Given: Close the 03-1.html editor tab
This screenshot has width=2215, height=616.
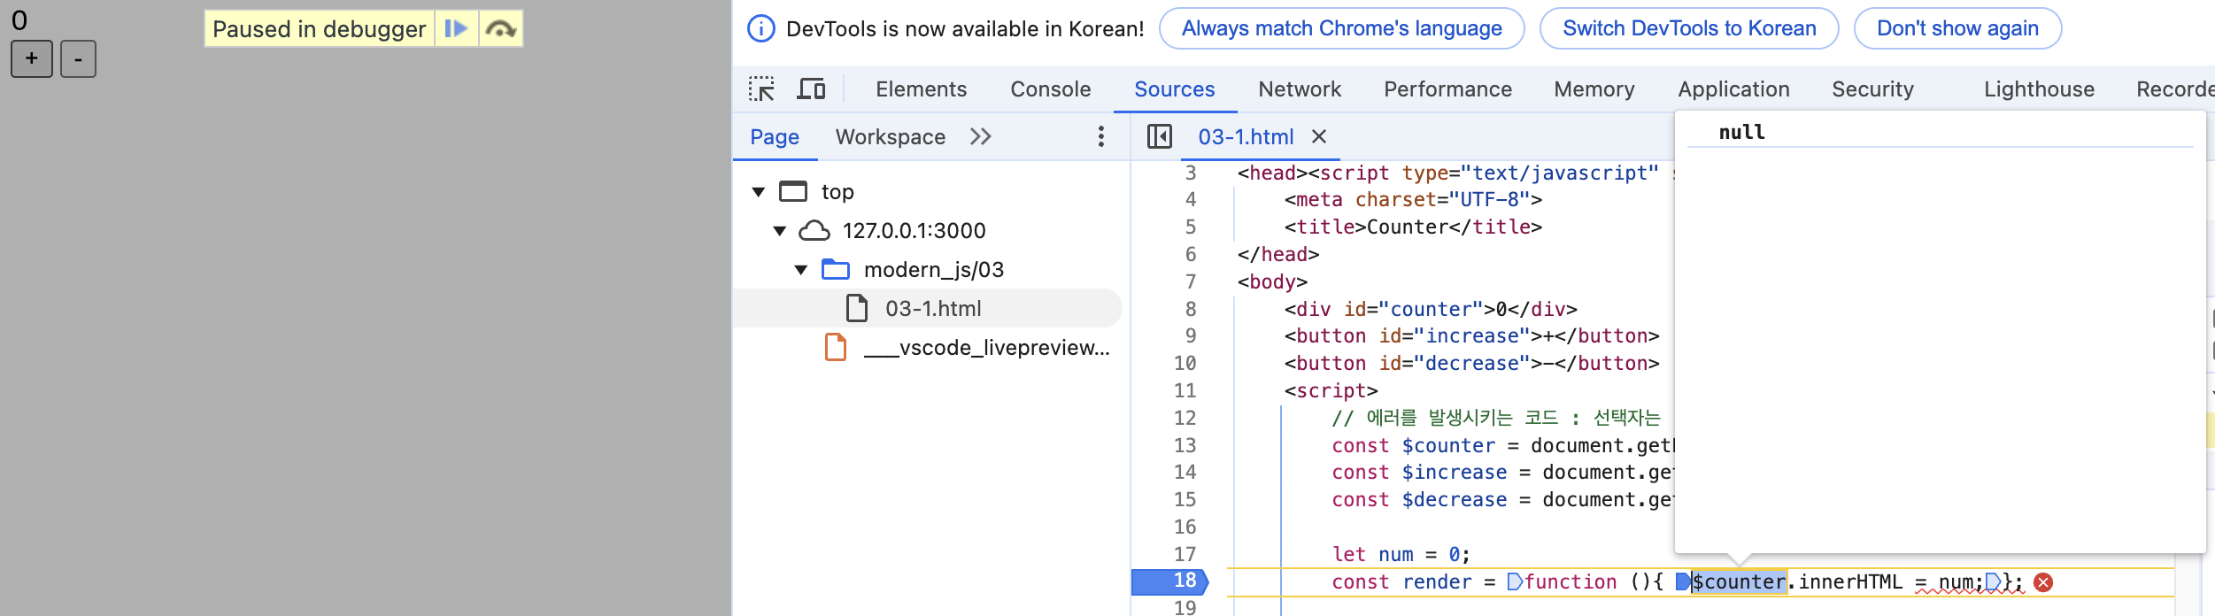Looking at the screenshot, I should point(1318,136).
